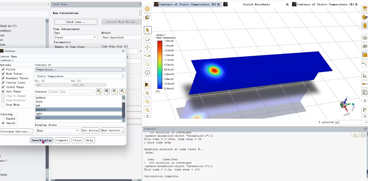Uncheck the Auto Range option

3,92
